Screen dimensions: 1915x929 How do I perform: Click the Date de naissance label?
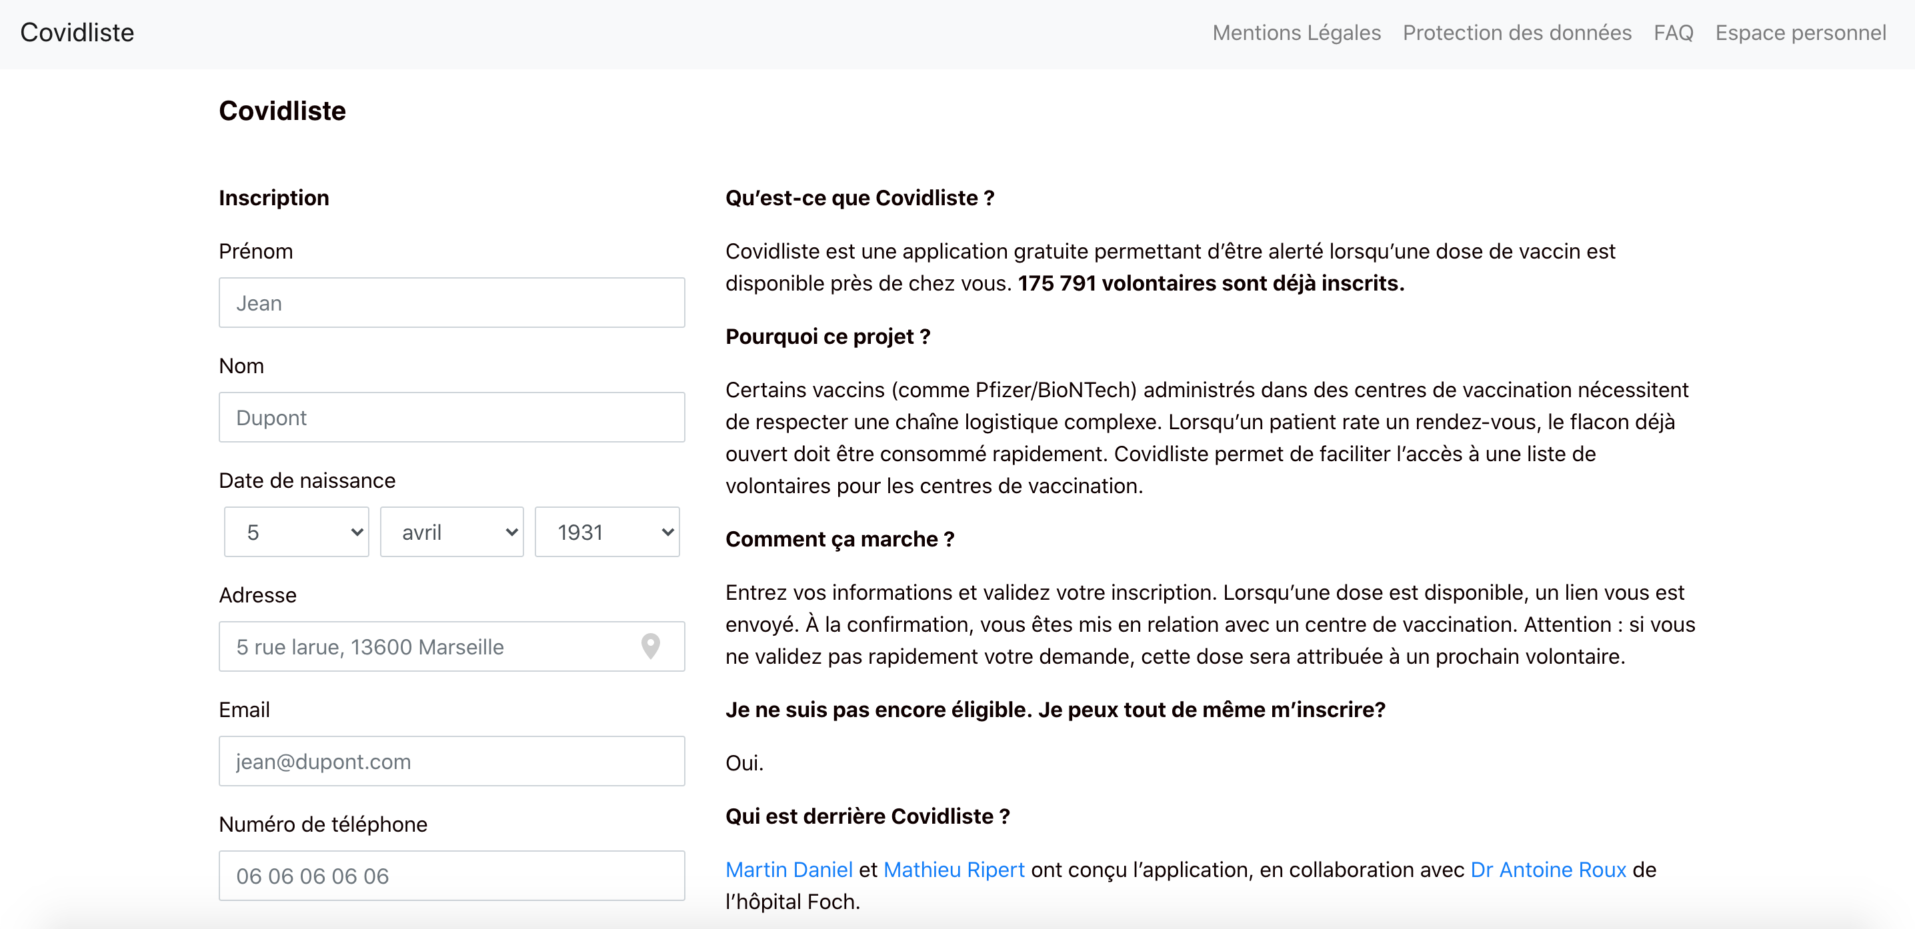[x=307, y=480]
